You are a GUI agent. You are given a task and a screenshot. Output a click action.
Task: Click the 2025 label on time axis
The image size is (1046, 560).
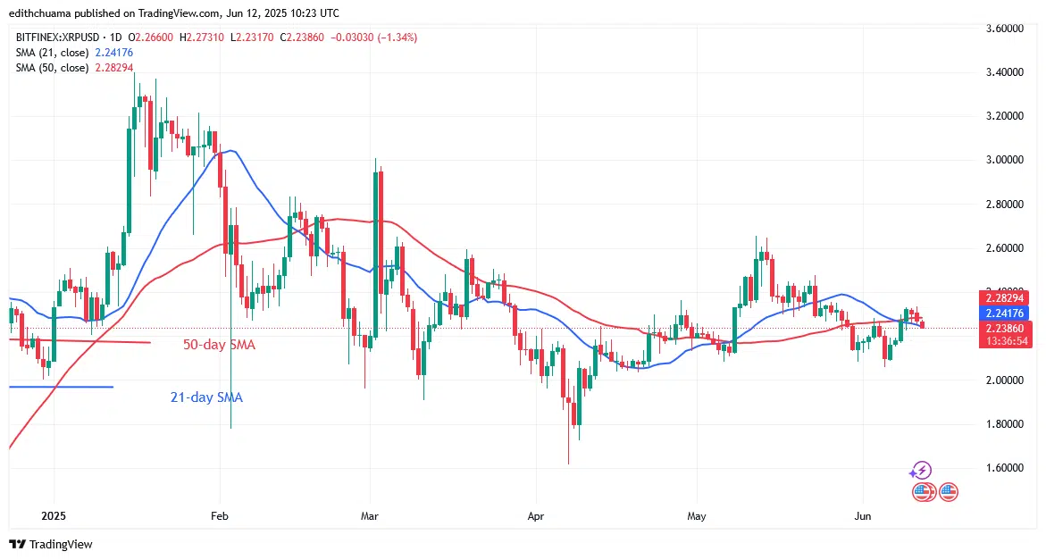point(54,516)
